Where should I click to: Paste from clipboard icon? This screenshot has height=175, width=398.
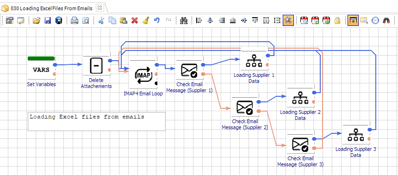(124, 20)
